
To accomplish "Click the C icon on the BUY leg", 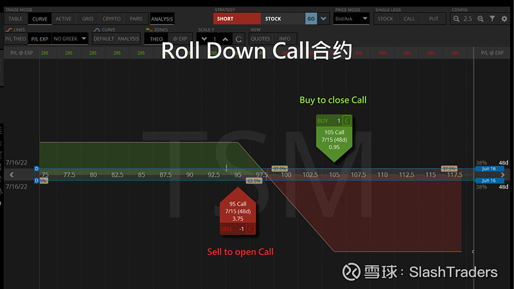I will 347,121.
